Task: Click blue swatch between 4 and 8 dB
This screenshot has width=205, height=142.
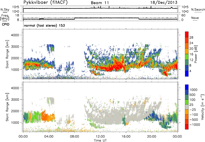Action: tap(187, 68)
